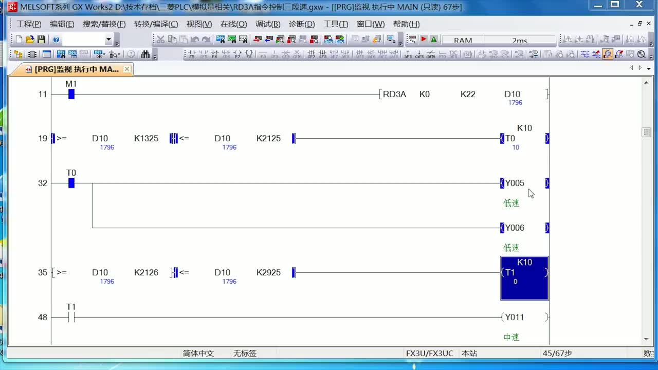
Task: Open the Navigation tree view icon
Action: [18, 54]
